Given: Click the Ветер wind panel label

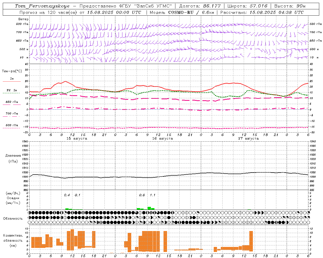Looking at the screenshot, I should click(x=23, y=19).
